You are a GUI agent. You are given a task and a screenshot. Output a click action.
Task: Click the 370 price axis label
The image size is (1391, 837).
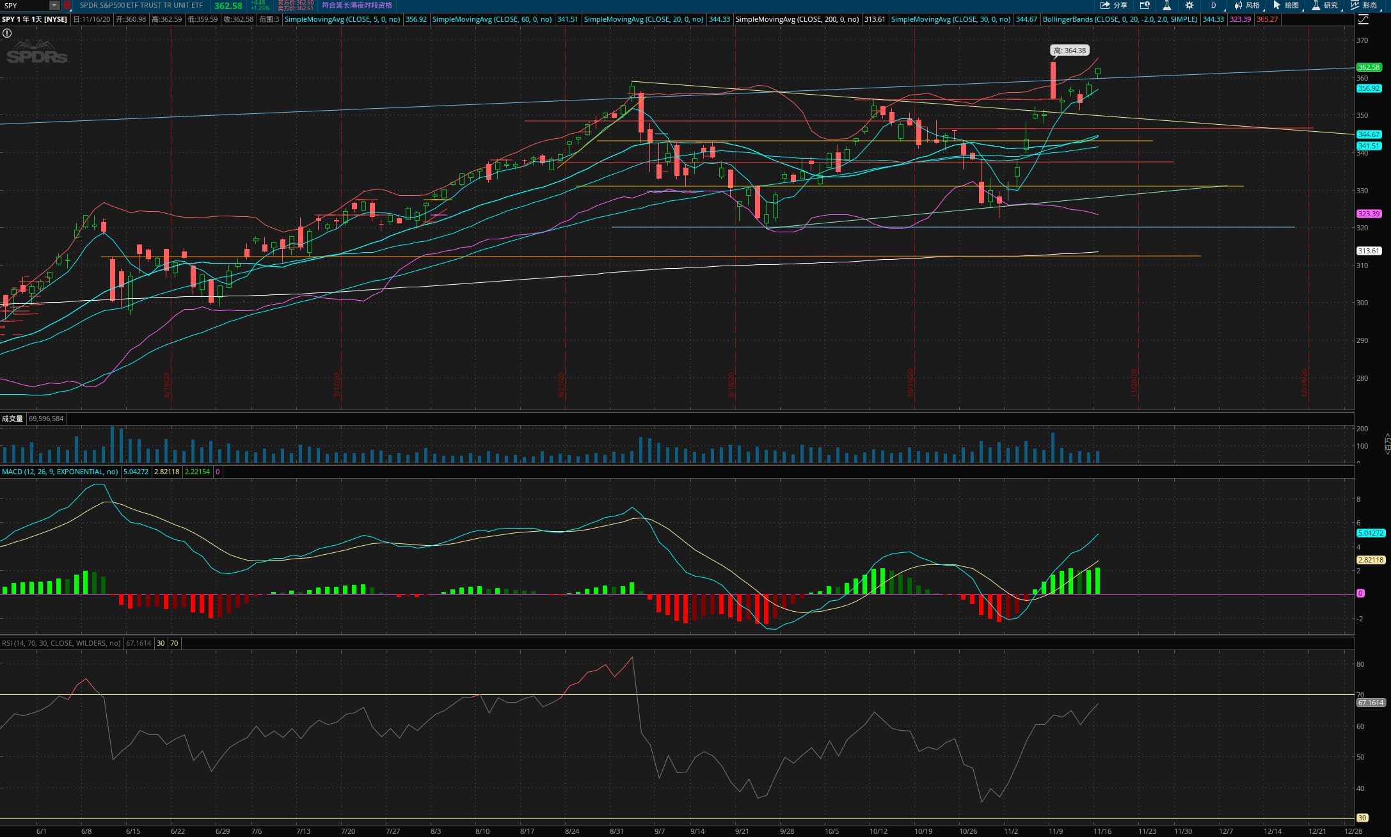point(1362,40)
